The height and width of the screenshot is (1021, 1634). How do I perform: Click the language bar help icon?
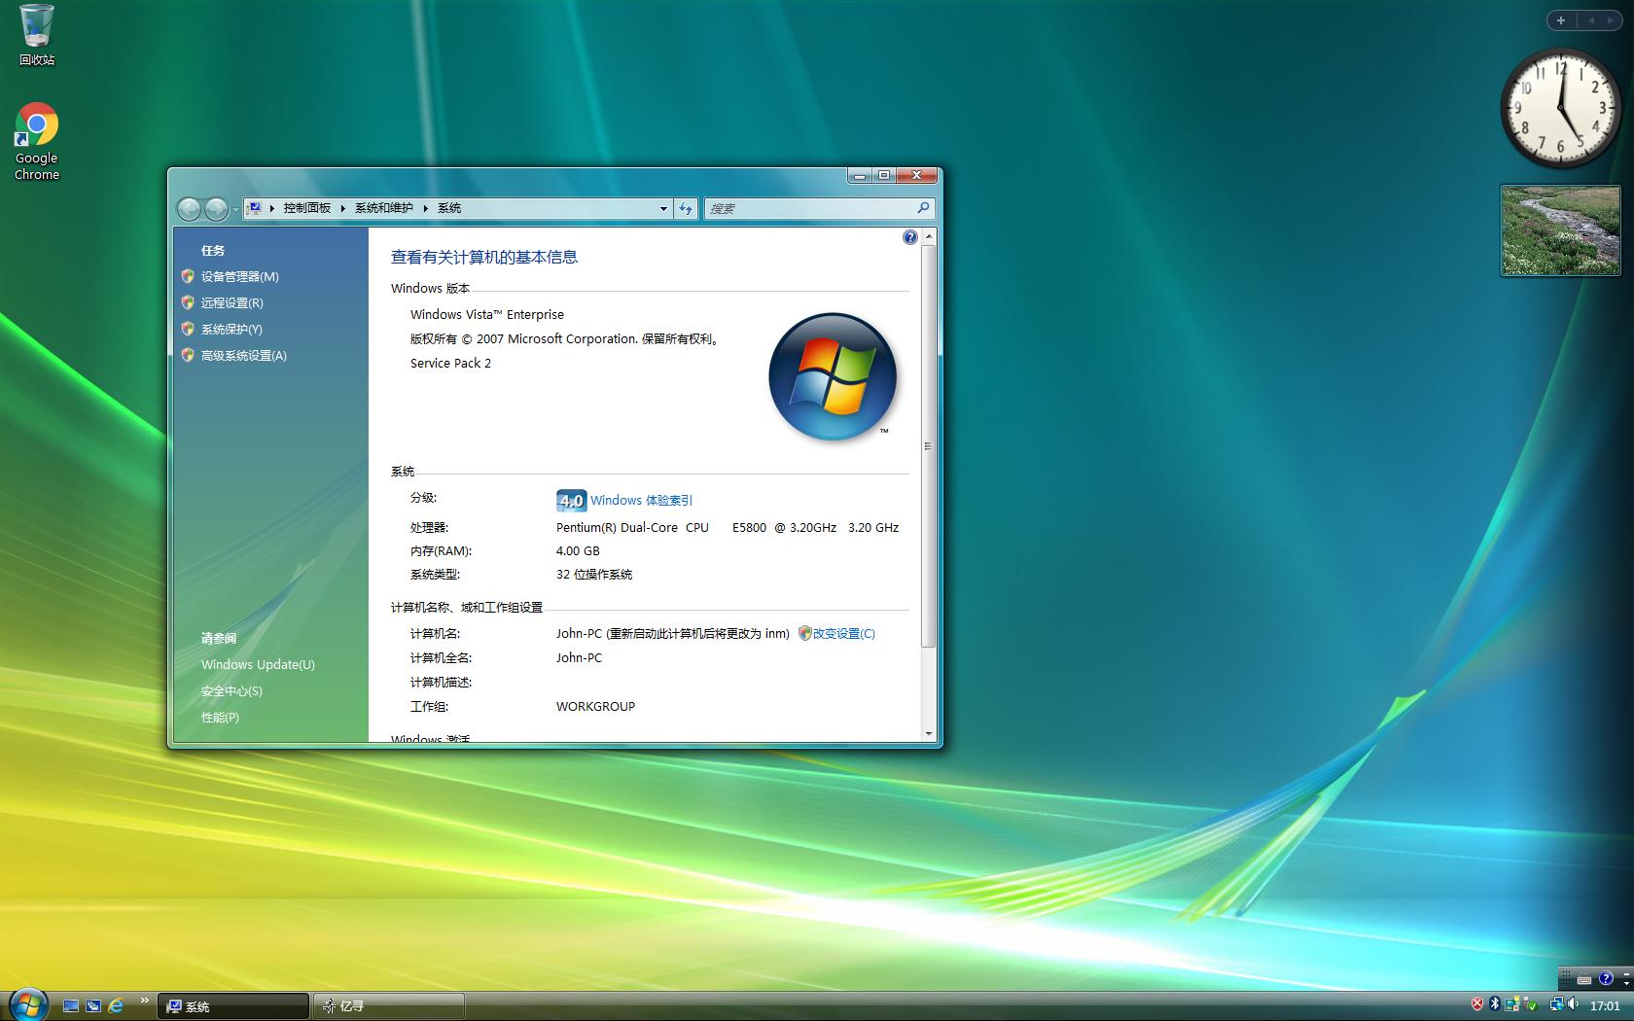coord(1606,979)
